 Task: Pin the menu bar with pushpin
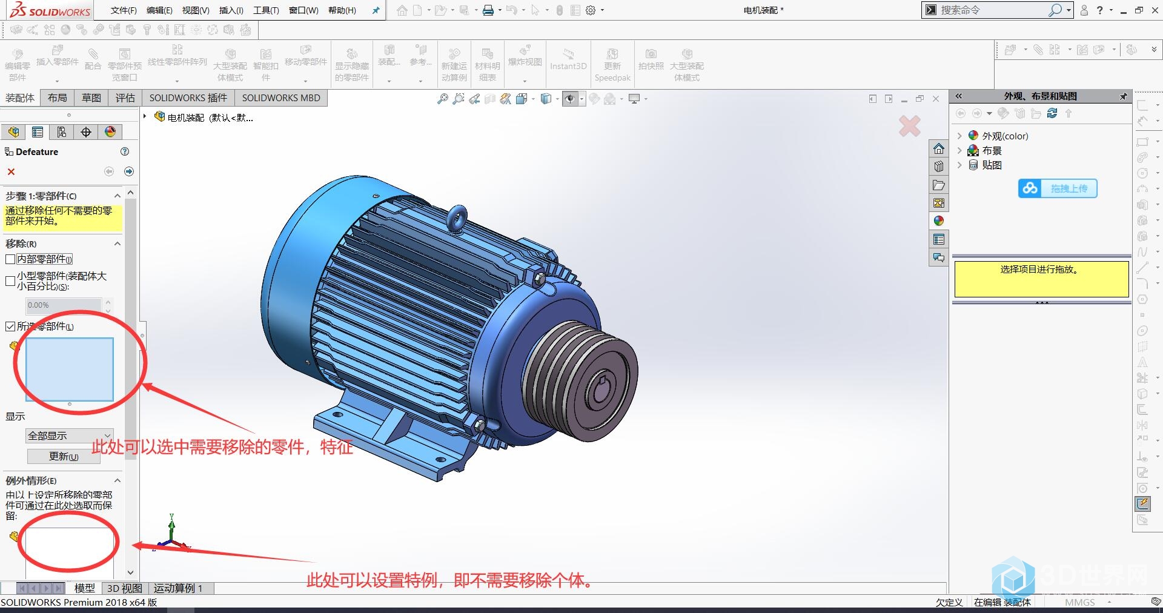point(376,10)
